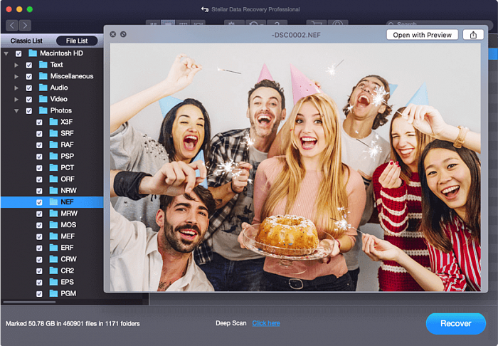Viewport: 498px width, 346px height.
Task: Expand the Video folder
Action: click(x=16, y=99)
